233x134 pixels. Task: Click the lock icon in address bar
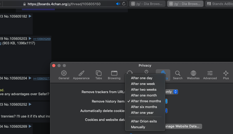(x=25, y=4)
